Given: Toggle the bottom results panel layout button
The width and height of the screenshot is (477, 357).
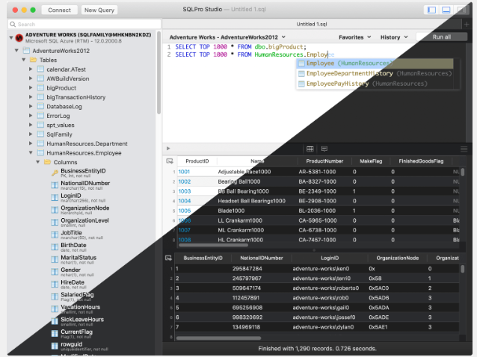Looking at the screenshot, I should tap(446, 10).
